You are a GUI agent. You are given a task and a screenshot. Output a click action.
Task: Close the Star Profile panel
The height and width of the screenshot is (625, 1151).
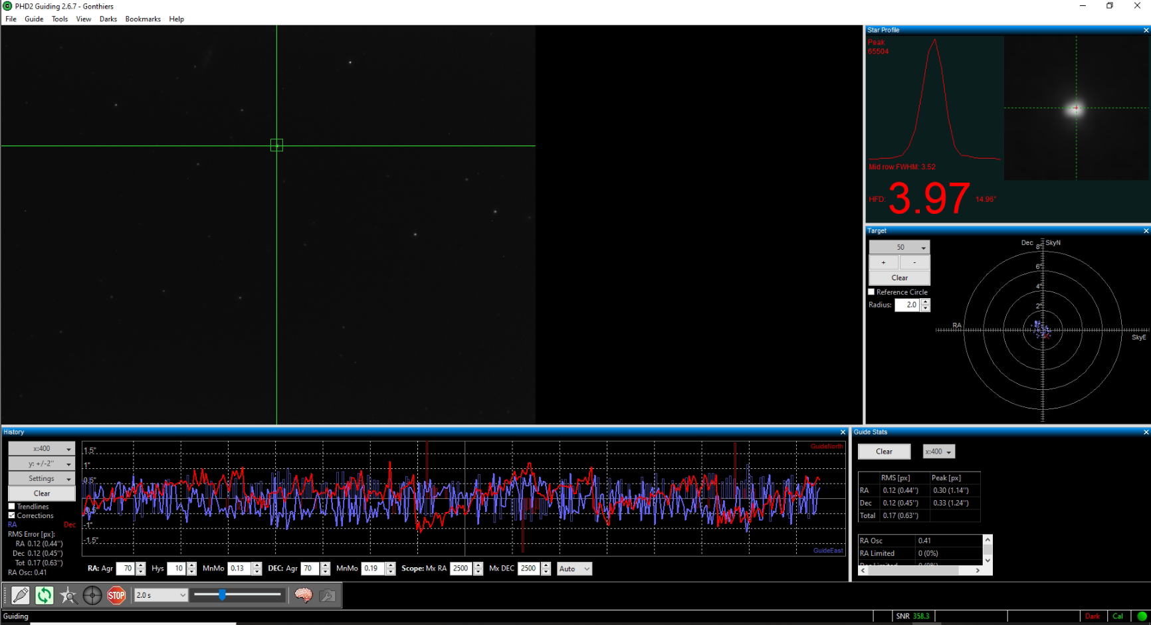[1146, 30]
